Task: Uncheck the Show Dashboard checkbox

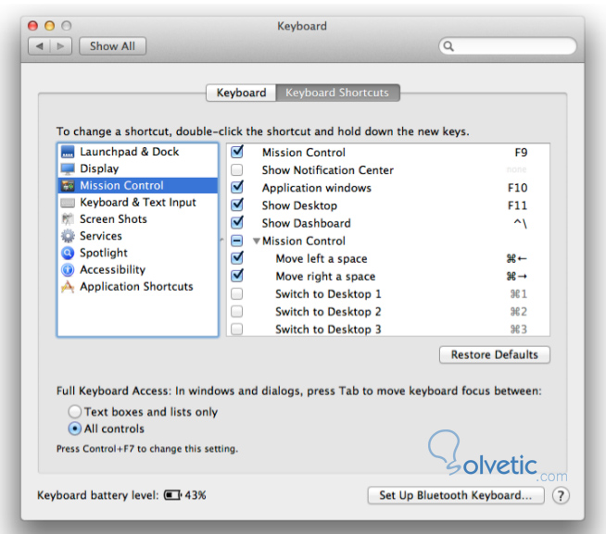Action: pos(237,222)
